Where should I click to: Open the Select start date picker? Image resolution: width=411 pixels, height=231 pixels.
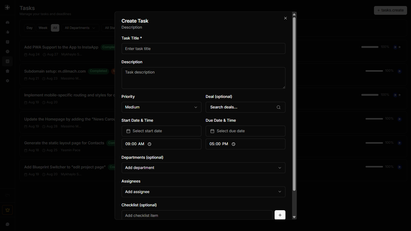[161, 131]
